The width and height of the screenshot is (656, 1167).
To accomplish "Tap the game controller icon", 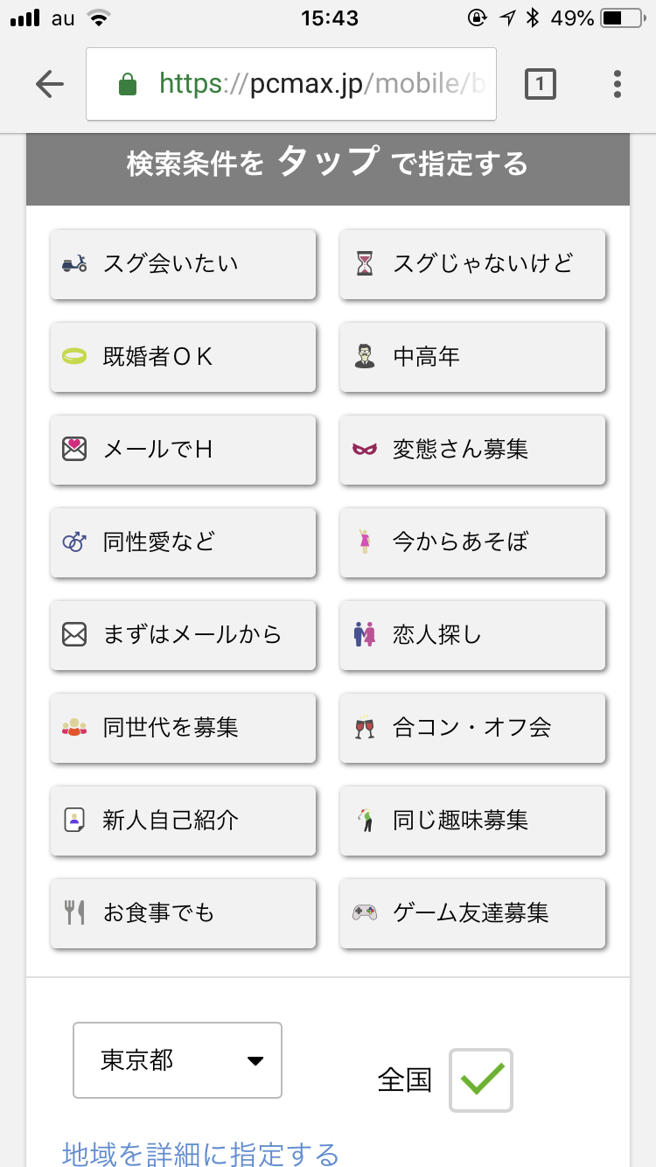I will (364, 912).
